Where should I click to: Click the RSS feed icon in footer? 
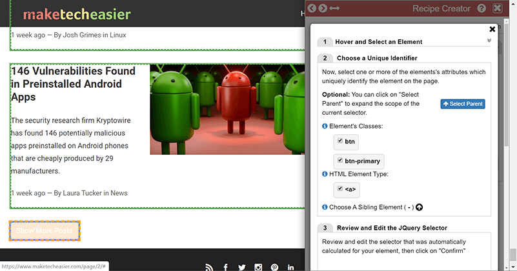[x=209, y=267]
